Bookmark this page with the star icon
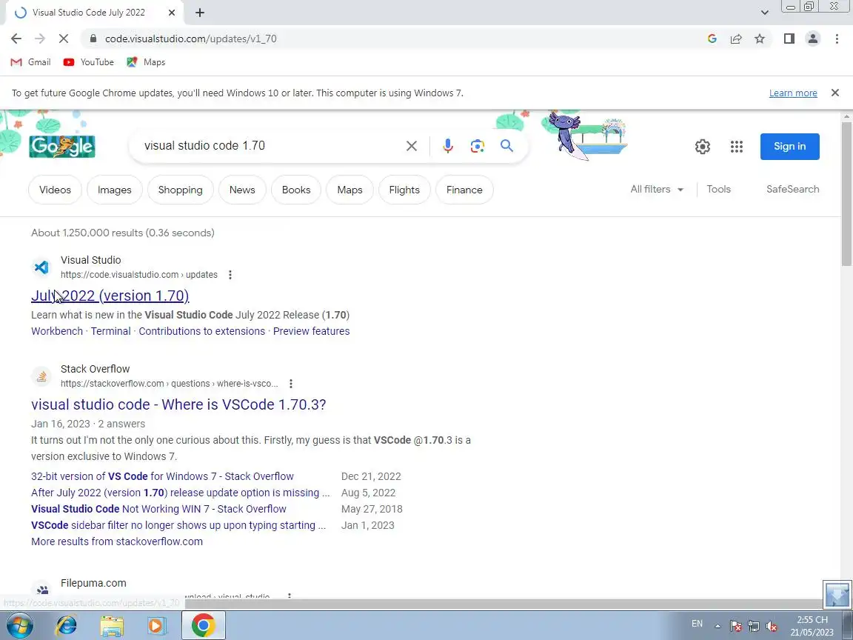This screenshot has width=853, height=640. pos(760,39)
